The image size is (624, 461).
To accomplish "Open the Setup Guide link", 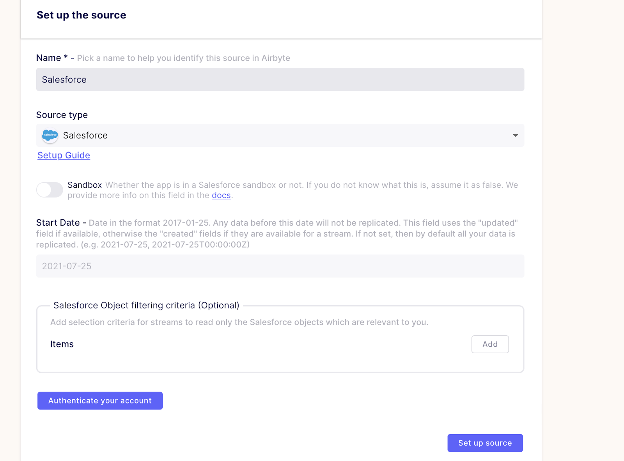I will click(64, 155).
